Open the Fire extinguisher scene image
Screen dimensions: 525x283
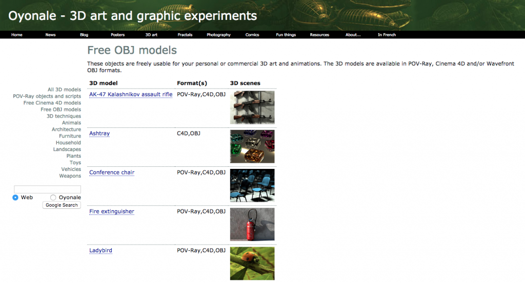pos(252,224)
